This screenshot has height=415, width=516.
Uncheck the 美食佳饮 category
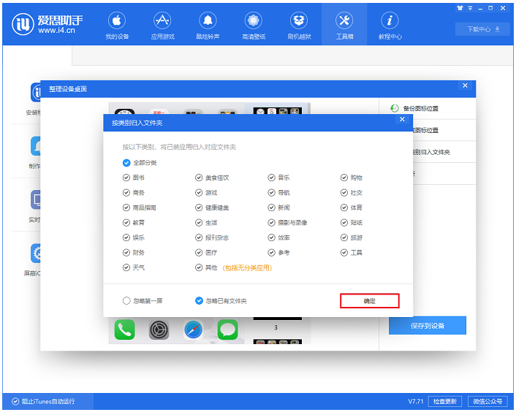[x=199, y=178]
